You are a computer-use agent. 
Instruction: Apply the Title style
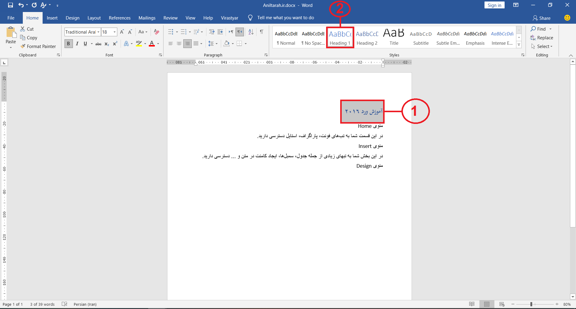pos(394,37)
